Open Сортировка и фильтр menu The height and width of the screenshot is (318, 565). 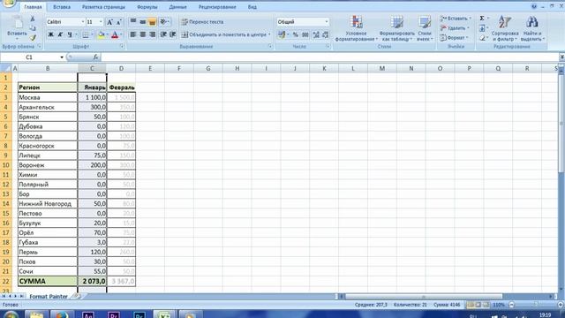click(x=504, y=28)
